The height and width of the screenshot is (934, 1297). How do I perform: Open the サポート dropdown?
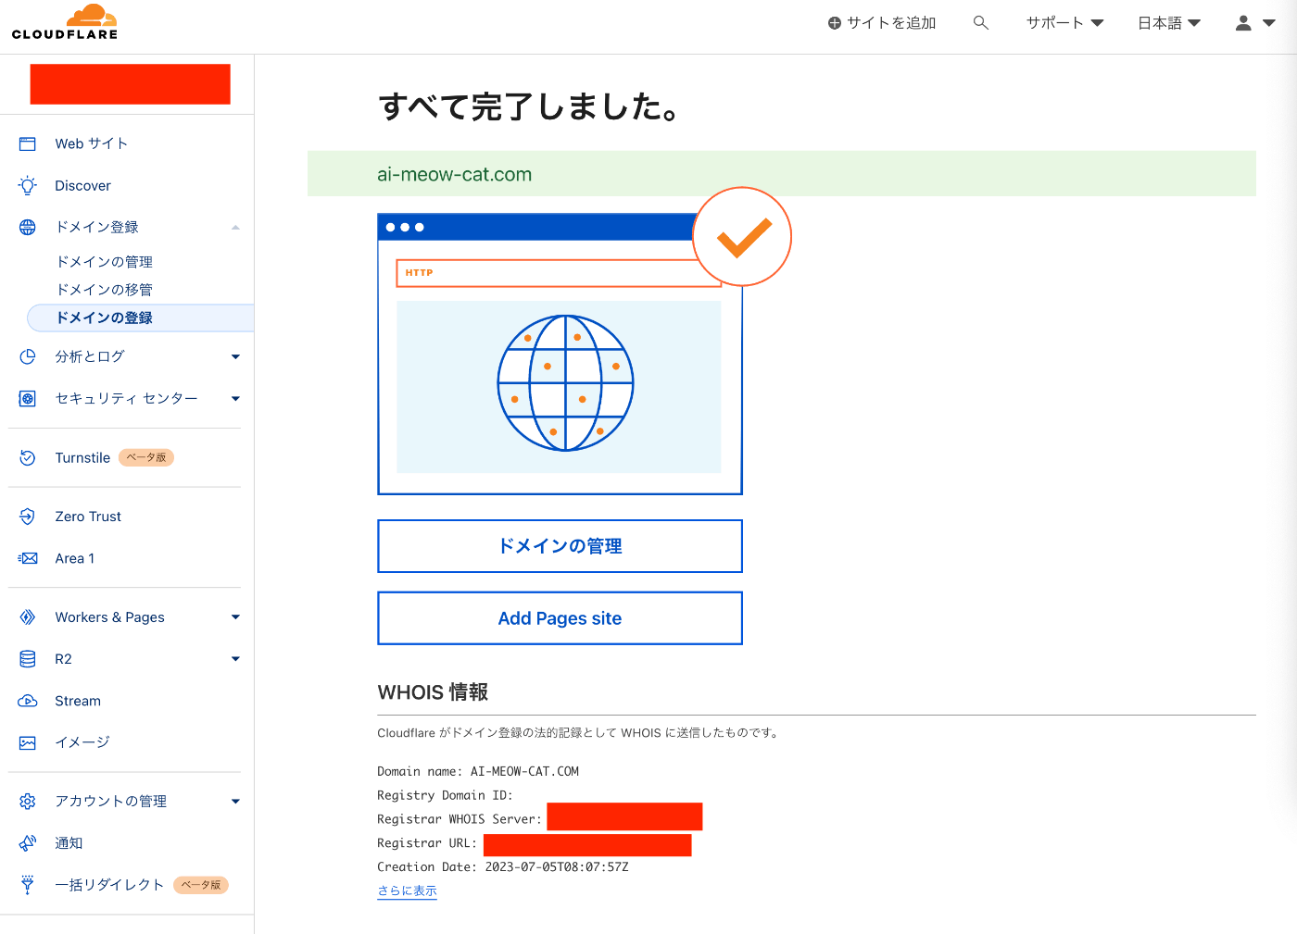pyautogui.click(x=1064, y=23)
